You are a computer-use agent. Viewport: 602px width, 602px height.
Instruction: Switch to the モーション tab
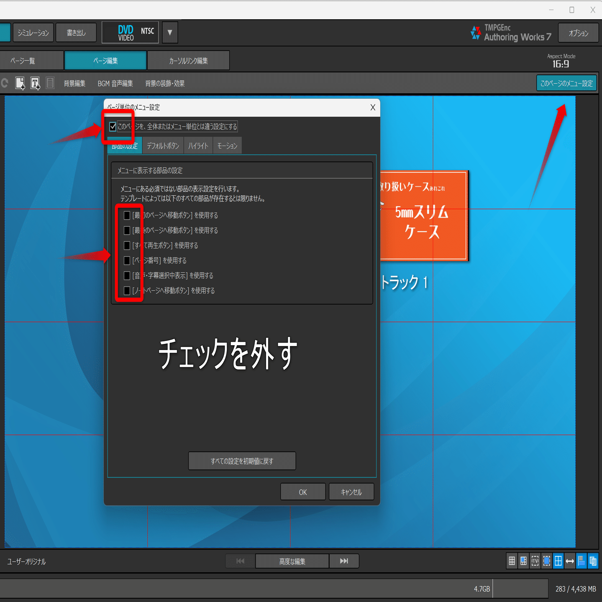(x=227, y=146)
